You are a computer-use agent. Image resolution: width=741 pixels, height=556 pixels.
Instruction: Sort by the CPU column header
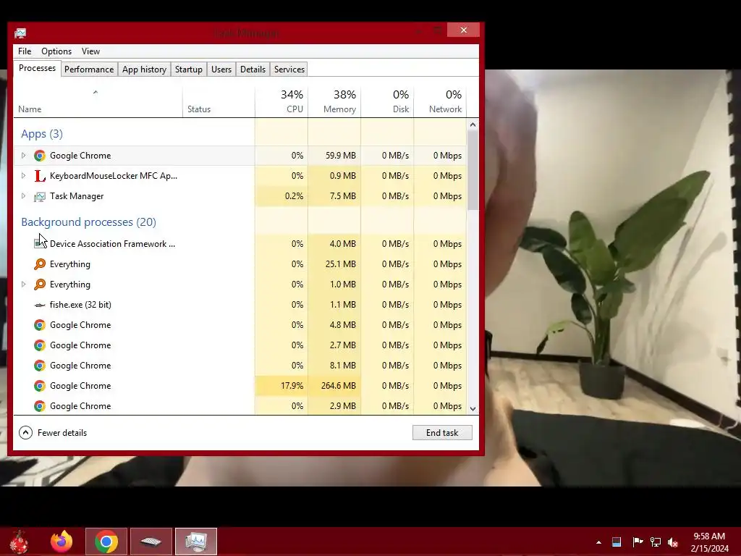point(281,101)
